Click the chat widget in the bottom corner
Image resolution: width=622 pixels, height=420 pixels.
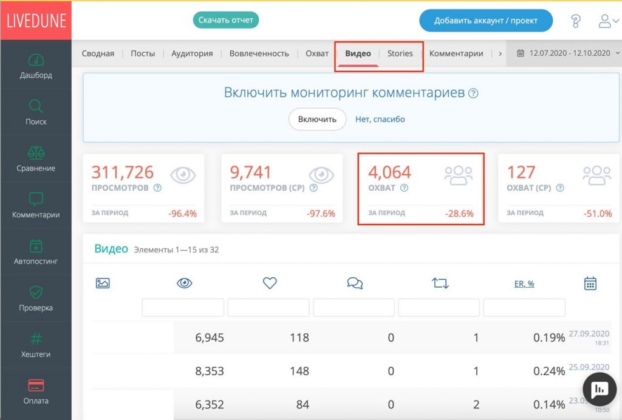pos(600,389)
